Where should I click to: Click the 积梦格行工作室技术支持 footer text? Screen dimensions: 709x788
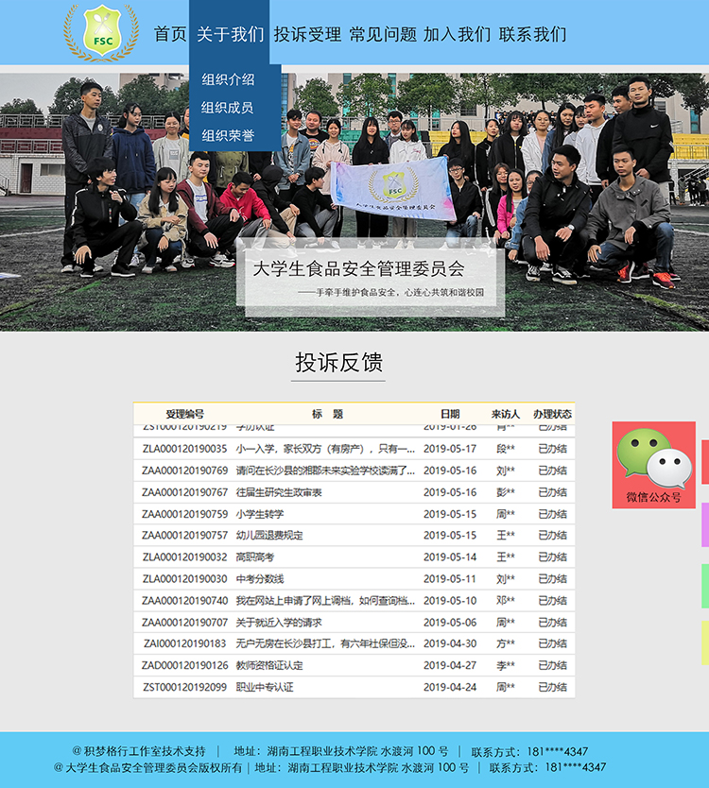click(145, 751)
